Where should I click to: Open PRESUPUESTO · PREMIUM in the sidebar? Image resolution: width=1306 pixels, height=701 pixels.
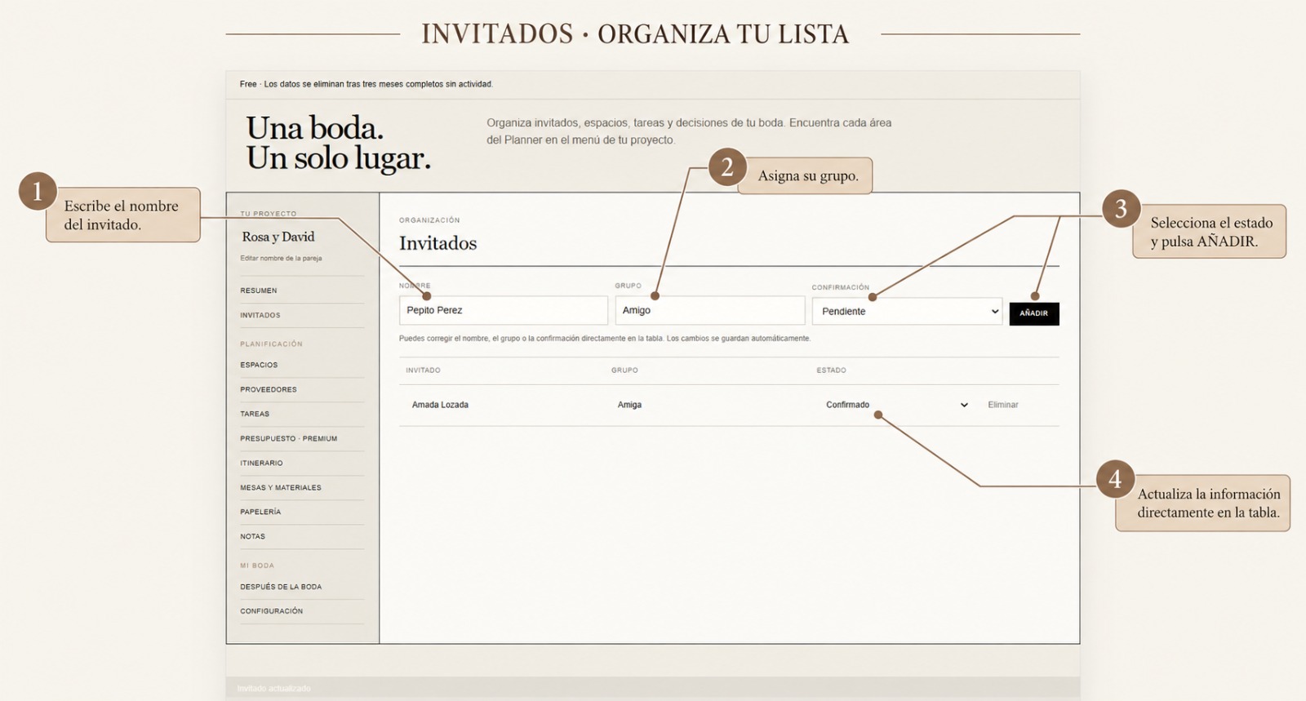pyautogui.click(x=288, y=438)
